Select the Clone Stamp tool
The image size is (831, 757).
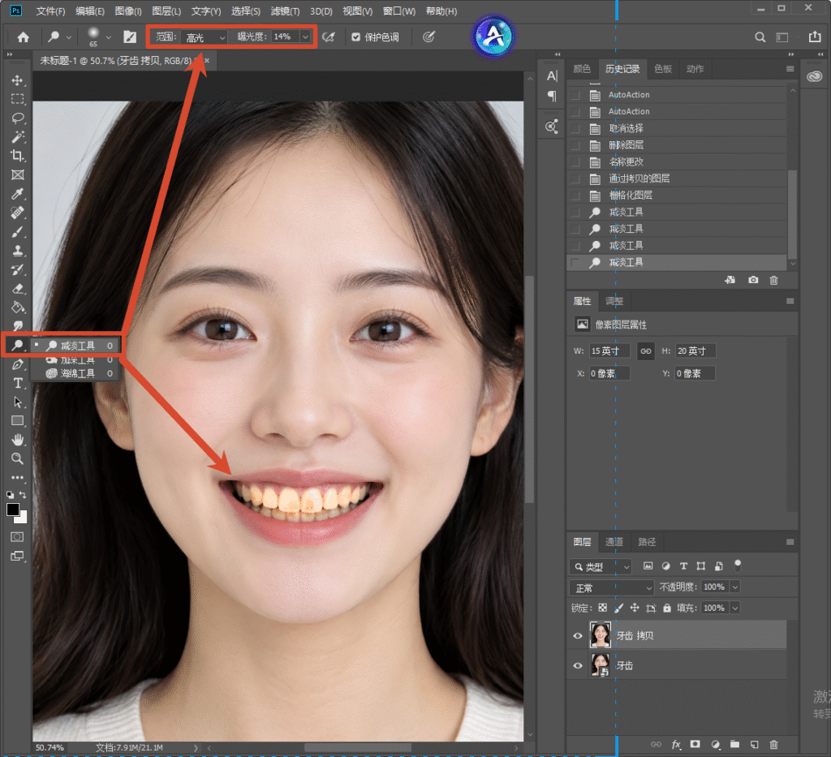point(18,251)
